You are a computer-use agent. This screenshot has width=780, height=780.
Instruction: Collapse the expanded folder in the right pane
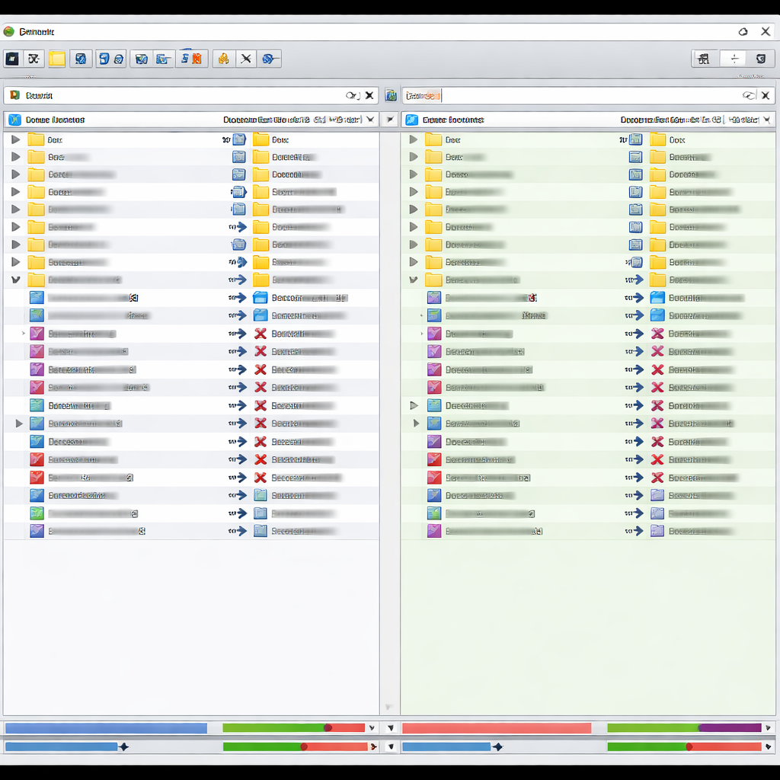[413, 280]
